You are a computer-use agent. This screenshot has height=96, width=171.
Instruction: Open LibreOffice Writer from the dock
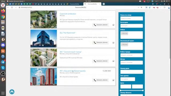click(3, 34)
